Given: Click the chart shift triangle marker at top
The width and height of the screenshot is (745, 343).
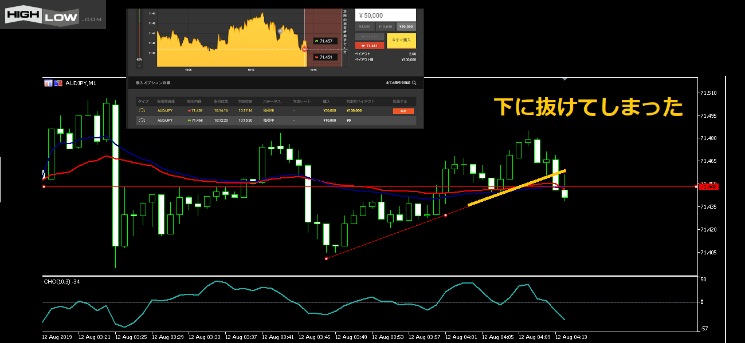Looking at the screenshot, I should click(x=564, y=79).
